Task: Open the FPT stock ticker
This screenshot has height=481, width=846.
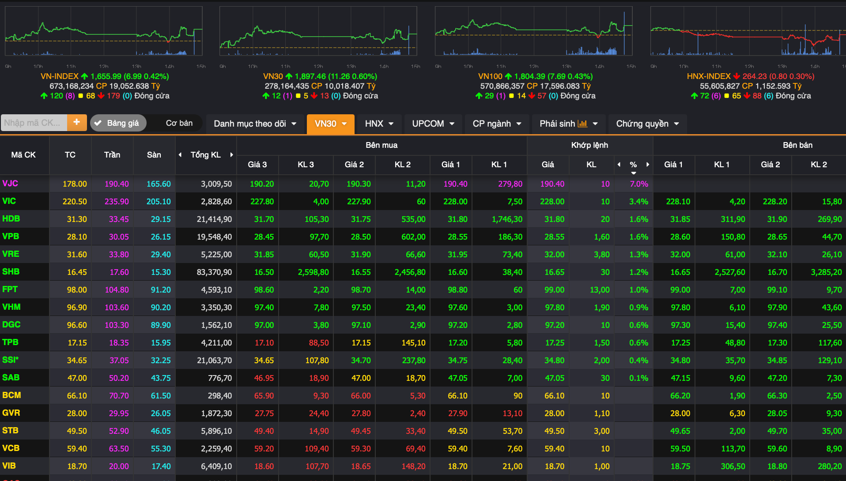Action: pyautogui.click(x=10, y=289)
